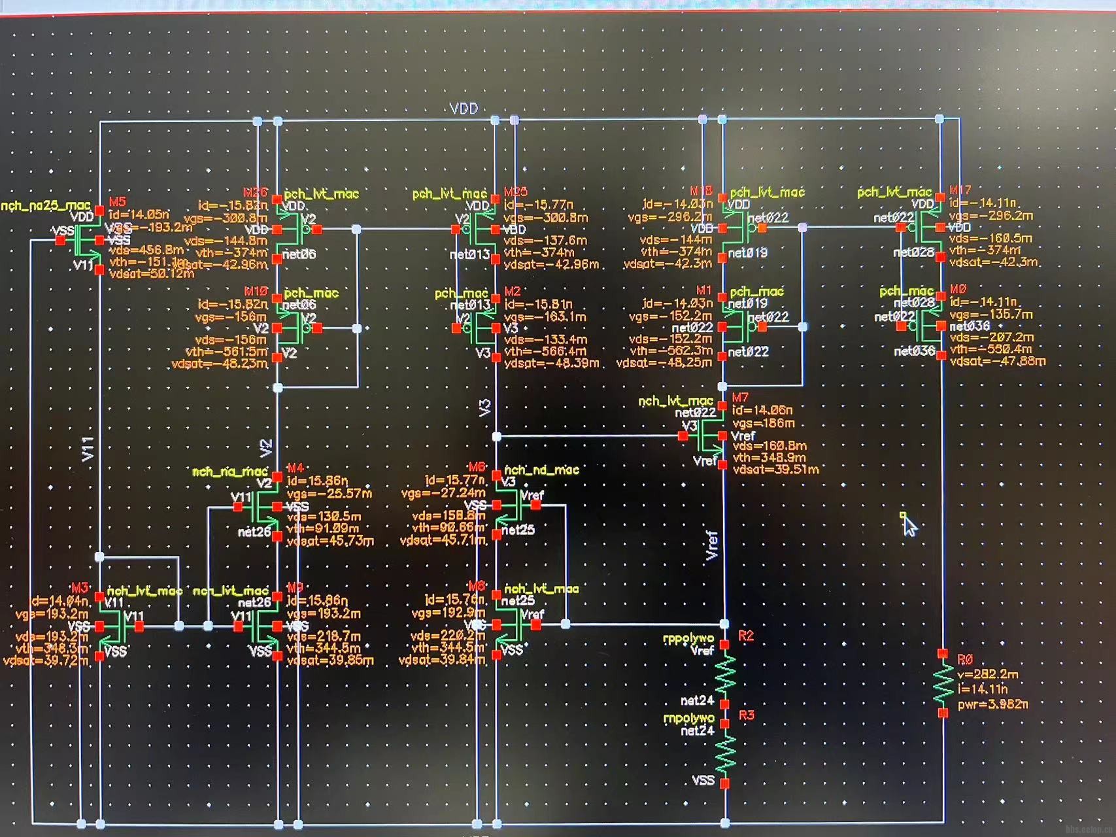Click the vth=90.66m annotation on M6
Image resolution: width=1116 pixels, height=837 pixels.
click(x=449, y=527)
